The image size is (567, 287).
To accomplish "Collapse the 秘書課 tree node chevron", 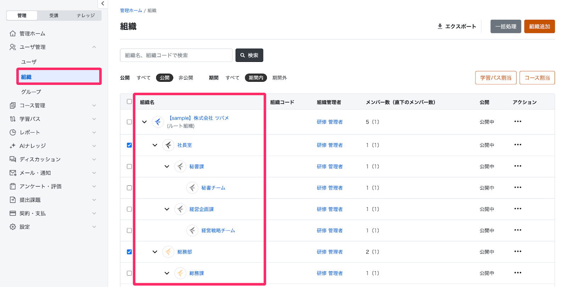I will point(167,166).
